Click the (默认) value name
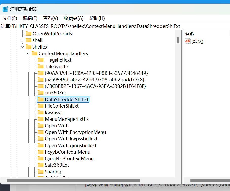The height and width of the screenshot is (191, 230). pos(197,42)
